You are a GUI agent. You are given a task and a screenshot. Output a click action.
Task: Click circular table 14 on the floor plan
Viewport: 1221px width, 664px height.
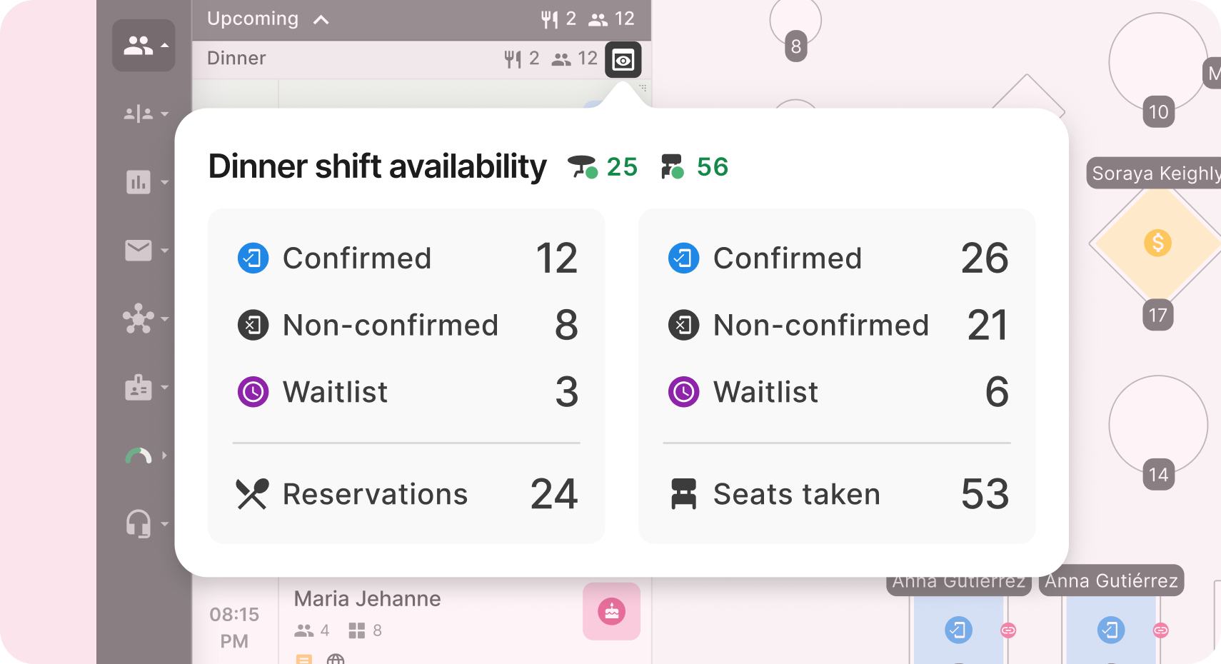tap(1157, 424)
